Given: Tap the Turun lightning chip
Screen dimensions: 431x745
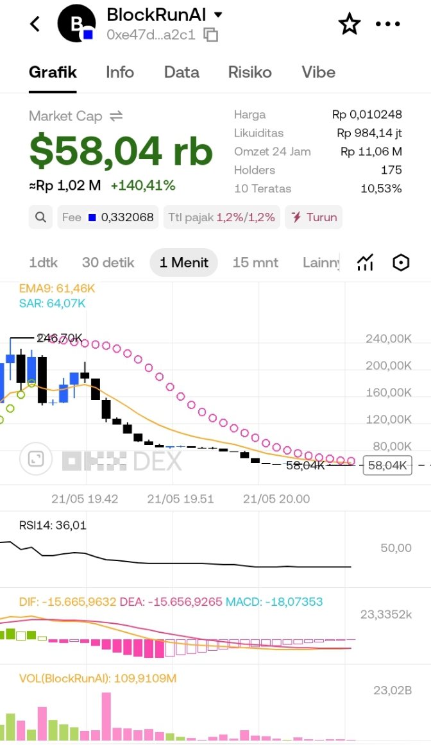Looking at the screenshot, I should tap(314, 217).
